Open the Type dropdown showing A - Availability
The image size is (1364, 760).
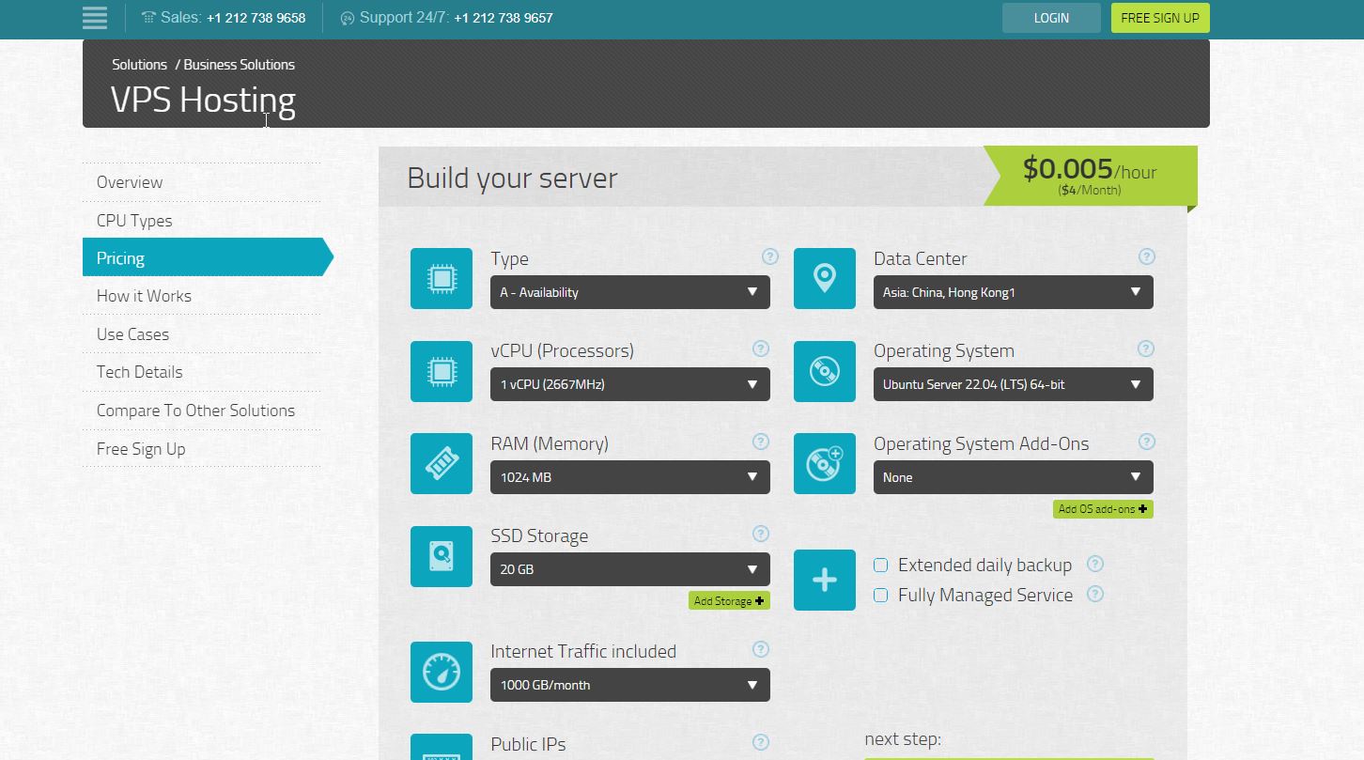click(x=630, y=292)
